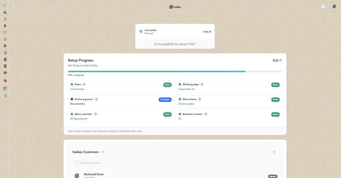Toggle the sidebar hamburger menu
341x178 pixels.
tap(4, 6)
